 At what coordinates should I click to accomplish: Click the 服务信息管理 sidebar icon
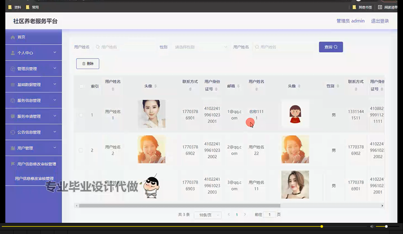pos(12,100)
